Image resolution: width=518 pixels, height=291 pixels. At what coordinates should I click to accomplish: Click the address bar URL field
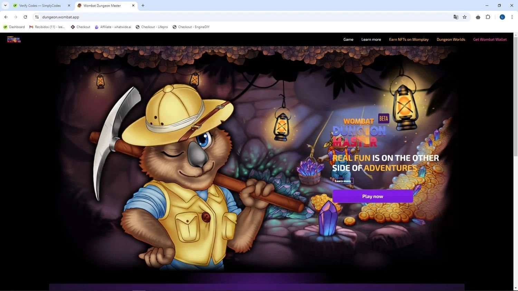[242, 17]
